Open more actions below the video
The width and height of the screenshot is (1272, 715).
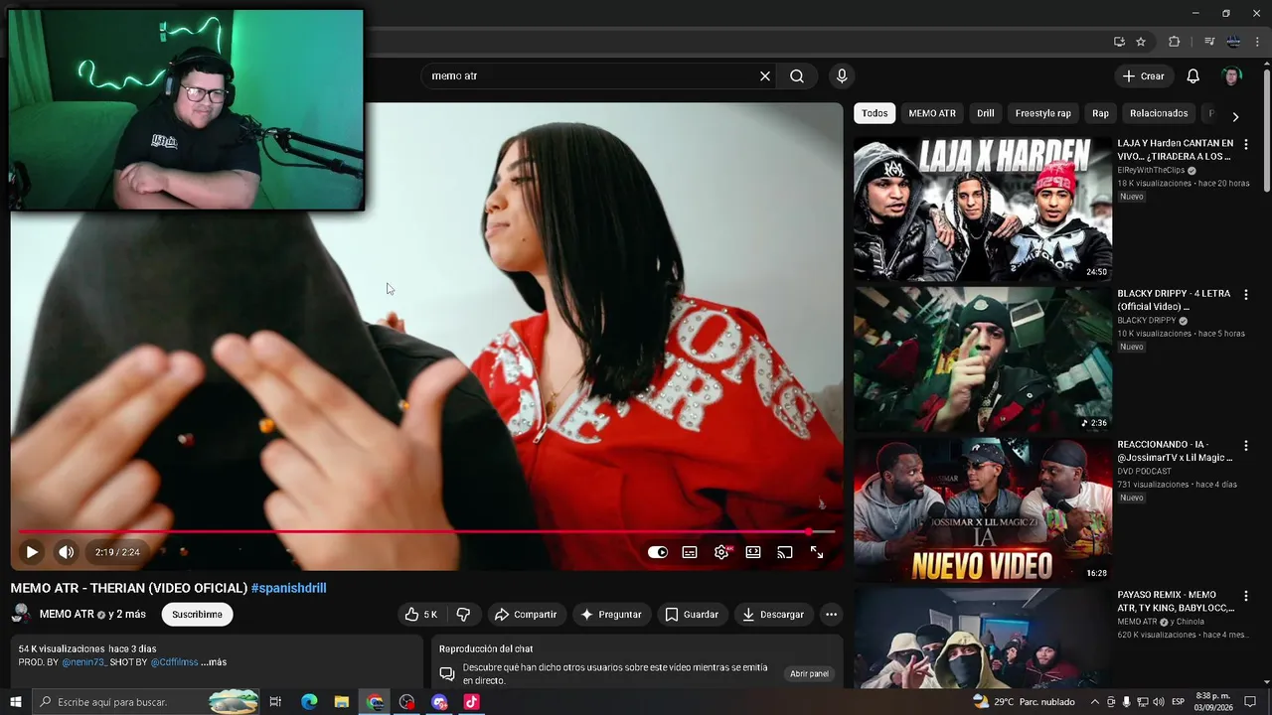pos(831,615)
